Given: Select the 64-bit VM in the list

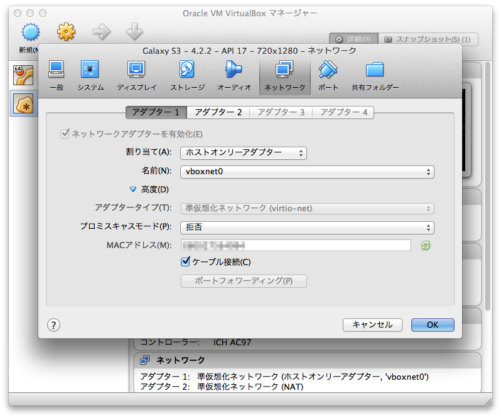Looking at the screenshot, I should click(23, 75).
